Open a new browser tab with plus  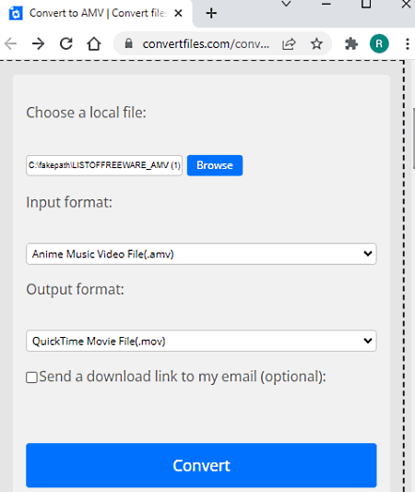(x=211, y=13)
